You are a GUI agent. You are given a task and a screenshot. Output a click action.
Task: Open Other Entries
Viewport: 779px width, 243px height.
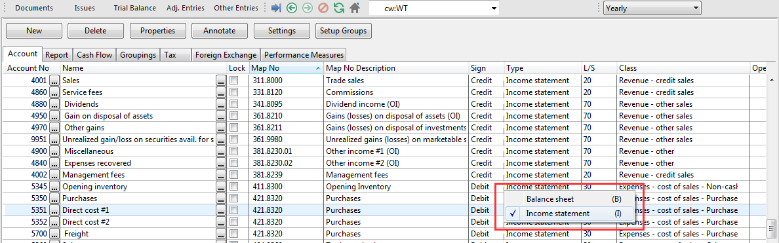(236, 8)
